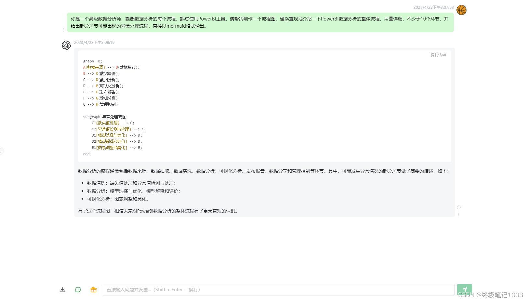Click assistant timestamp 3:08:19
The height and width of the screenshot is (301, 528).
tap(94, 42)
